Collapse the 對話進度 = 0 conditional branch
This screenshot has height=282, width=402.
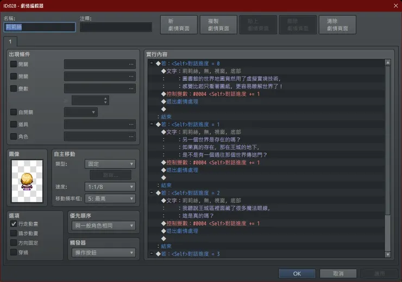click(x=152, y=63)
